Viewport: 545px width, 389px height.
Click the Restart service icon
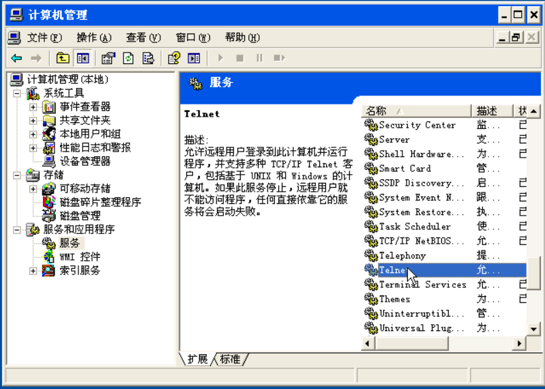tap(279, 58)
